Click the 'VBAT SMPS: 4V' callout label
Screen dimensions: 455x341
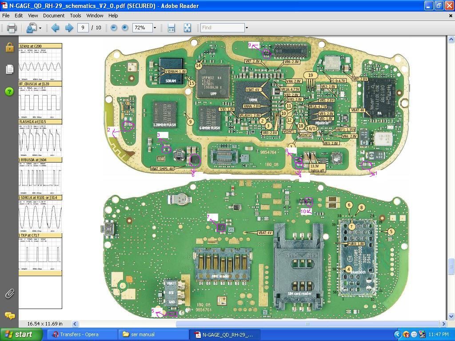[162, 168]
